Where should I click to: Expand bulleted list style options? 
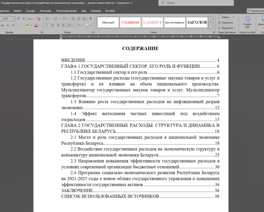point(51,19)
